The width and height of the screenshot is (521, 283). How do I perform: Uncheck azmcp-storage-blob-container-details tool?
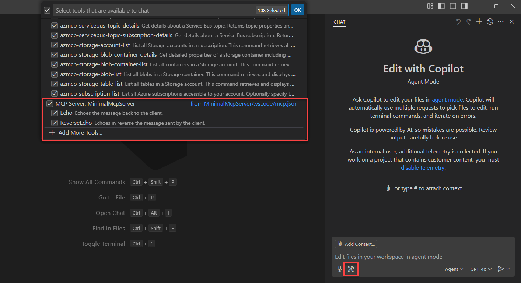point(55,54)
